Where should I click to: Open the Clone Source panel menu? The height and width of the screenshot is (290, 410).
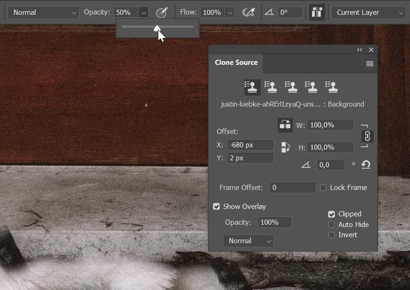[x=370, y=64]
